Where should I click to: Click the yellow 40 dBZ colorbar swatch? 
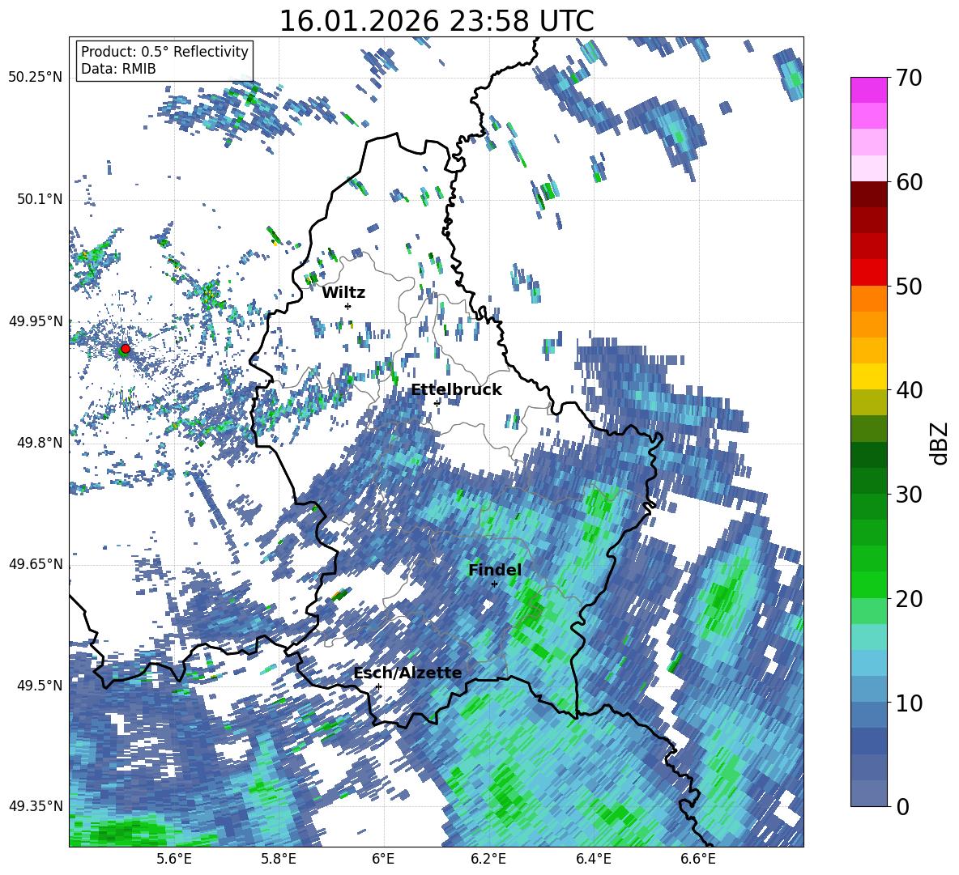tap(868, 376)
